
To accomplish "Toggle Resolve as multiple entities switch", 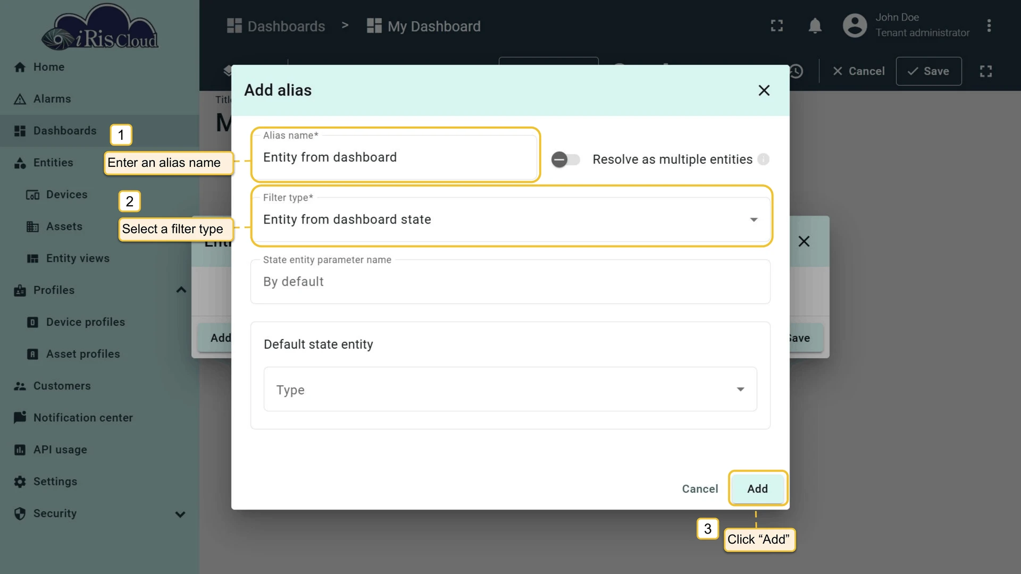I will point(565,159).
